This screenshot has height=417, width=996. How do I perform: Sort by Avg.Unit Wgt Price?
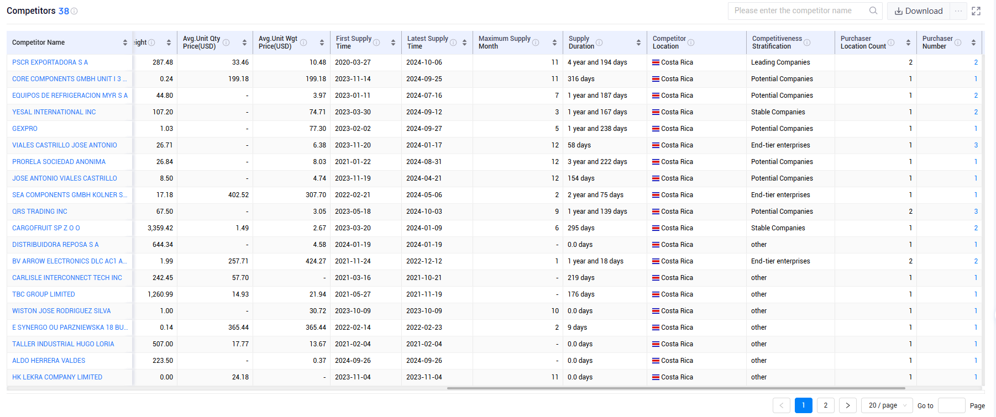pyautogui.click(x=322, y=43)
